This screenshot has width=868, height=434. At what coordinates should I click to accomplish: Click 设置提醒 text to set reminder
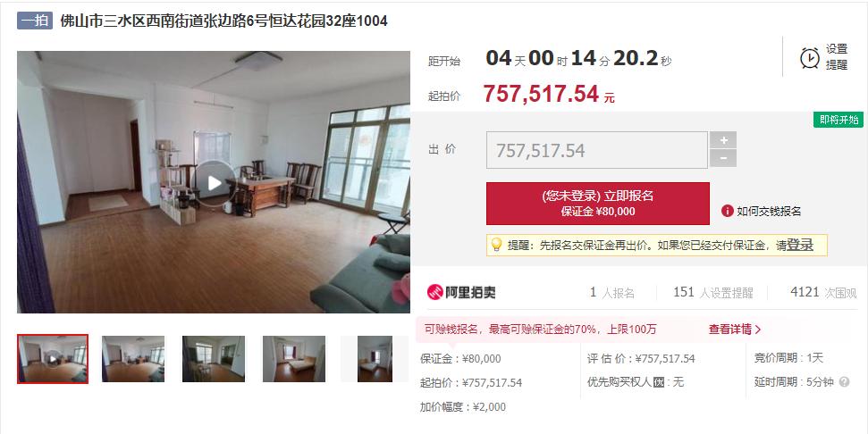click(x=837, y=57)
